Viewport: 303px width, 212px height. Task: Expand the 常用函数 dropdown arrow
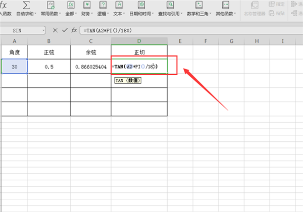pyautogui.click(x=60, y=14)
